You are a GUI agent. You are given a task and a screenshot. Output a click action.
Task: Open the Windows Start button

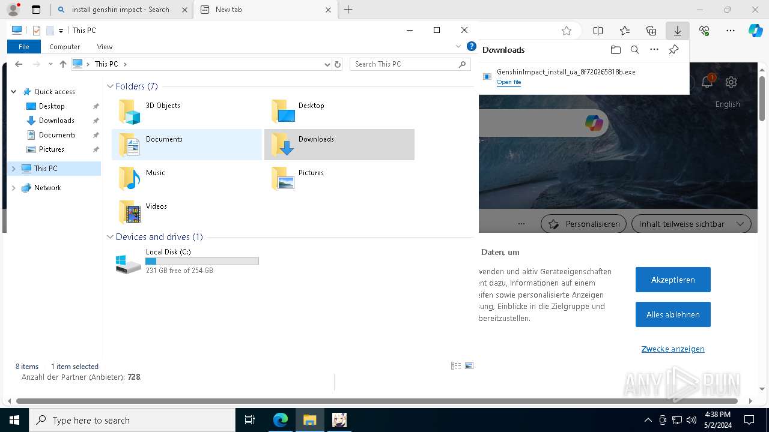point(14,420)
